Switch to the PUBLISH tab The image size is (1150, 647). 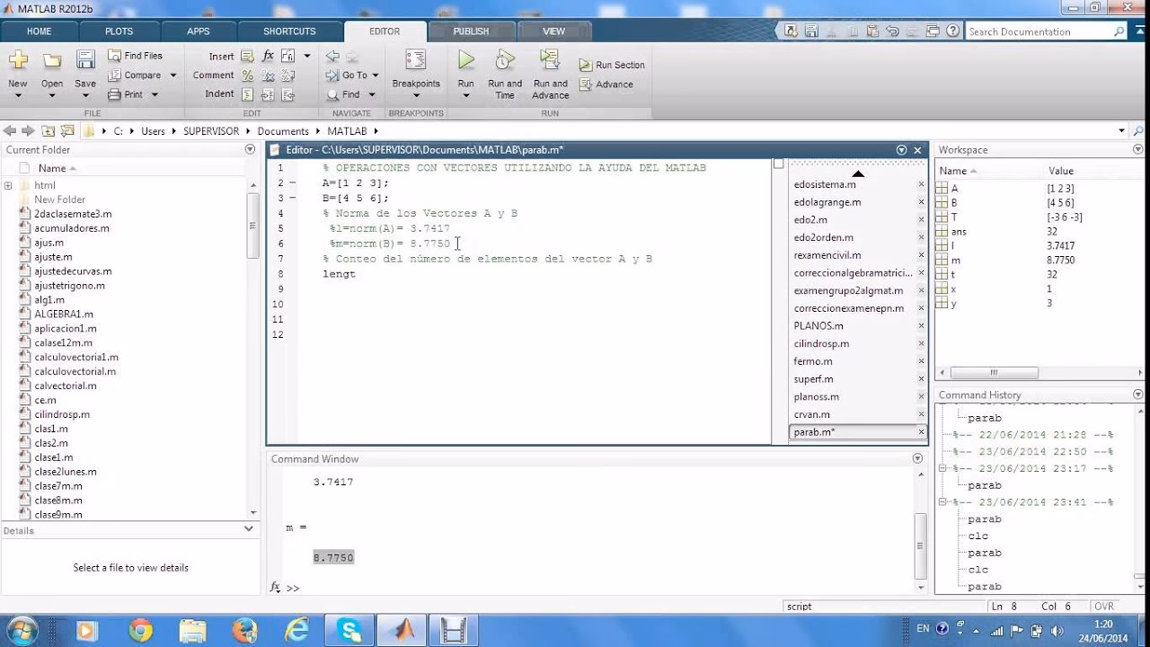(x=471, y=30)
